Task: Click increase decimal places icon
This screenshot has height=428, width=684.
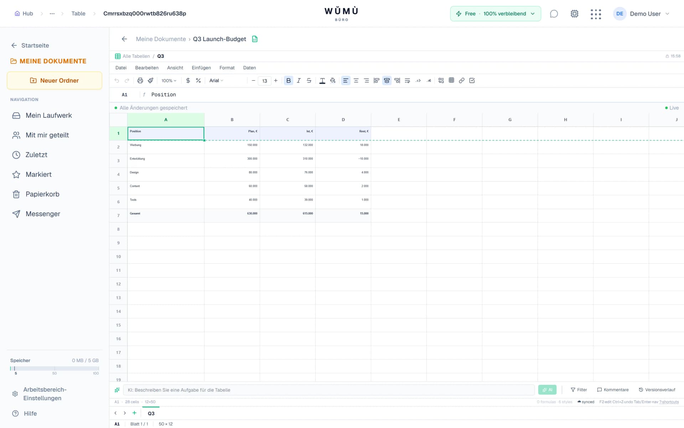Action: (x=418, y=81)
